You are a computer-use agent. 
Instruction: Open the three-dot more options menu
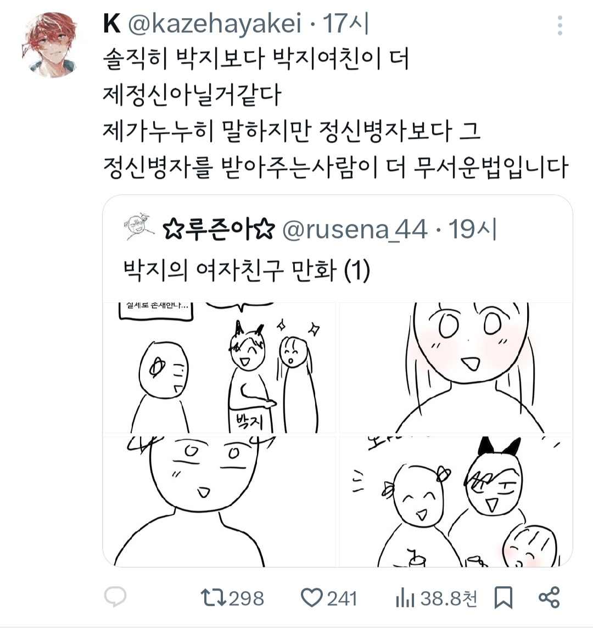[560, 26]
